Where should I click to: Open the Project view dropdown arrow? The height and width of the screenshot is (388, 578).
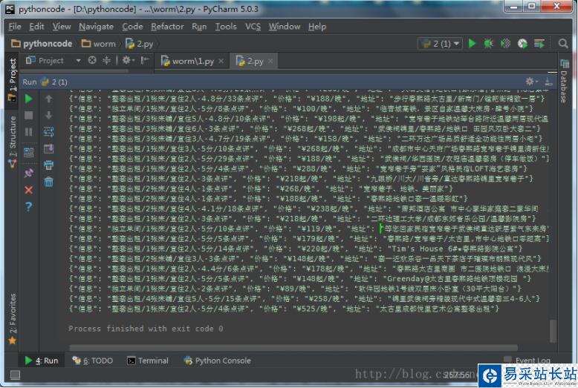coord(78,60)
